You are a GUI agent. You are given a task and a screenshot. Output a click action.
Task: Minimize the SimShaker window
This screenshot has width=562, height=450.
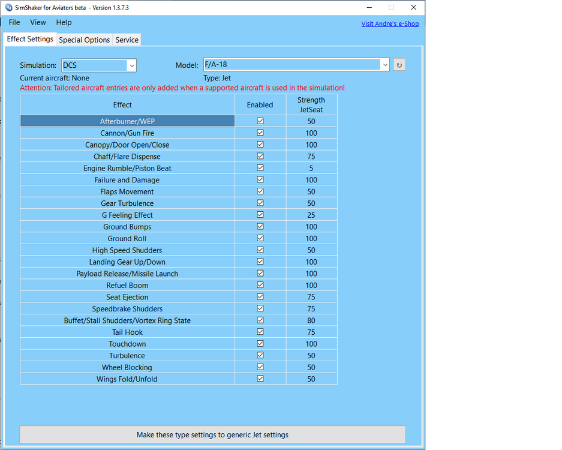[x=369, y=8]
